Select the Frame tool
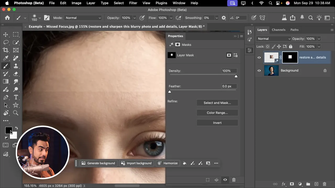This screenshot has height=188, width=335. [16, 50]
